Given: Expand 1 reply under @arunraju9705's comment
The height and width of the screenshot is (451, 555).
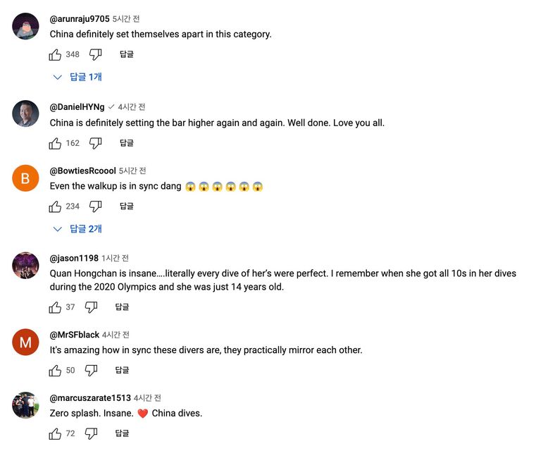Looking at the screenshot, I should [79, 77].
